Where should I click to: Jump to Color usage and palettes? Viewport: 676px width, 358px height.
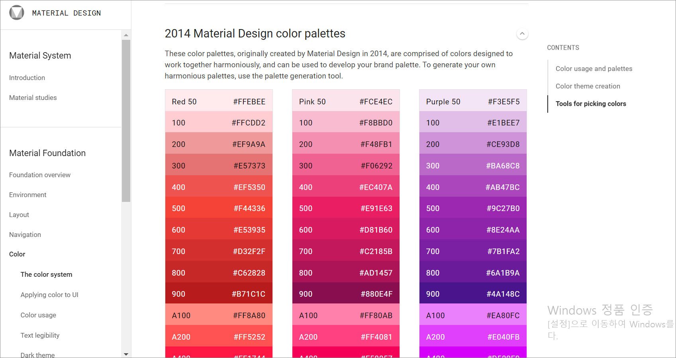click(x=594, y=68)
